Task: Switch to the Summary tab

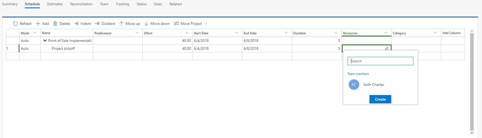Action: point(10,4)
